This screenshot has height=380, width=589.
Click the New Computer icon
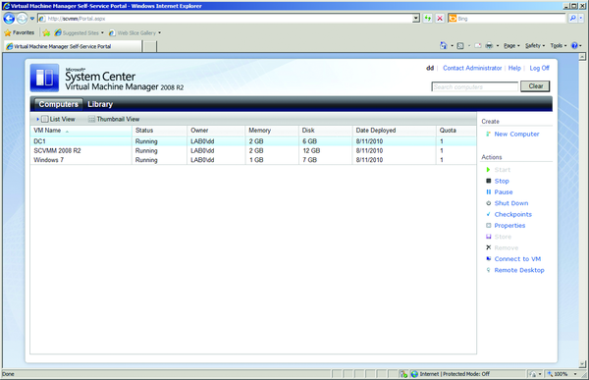click(488, 134)
